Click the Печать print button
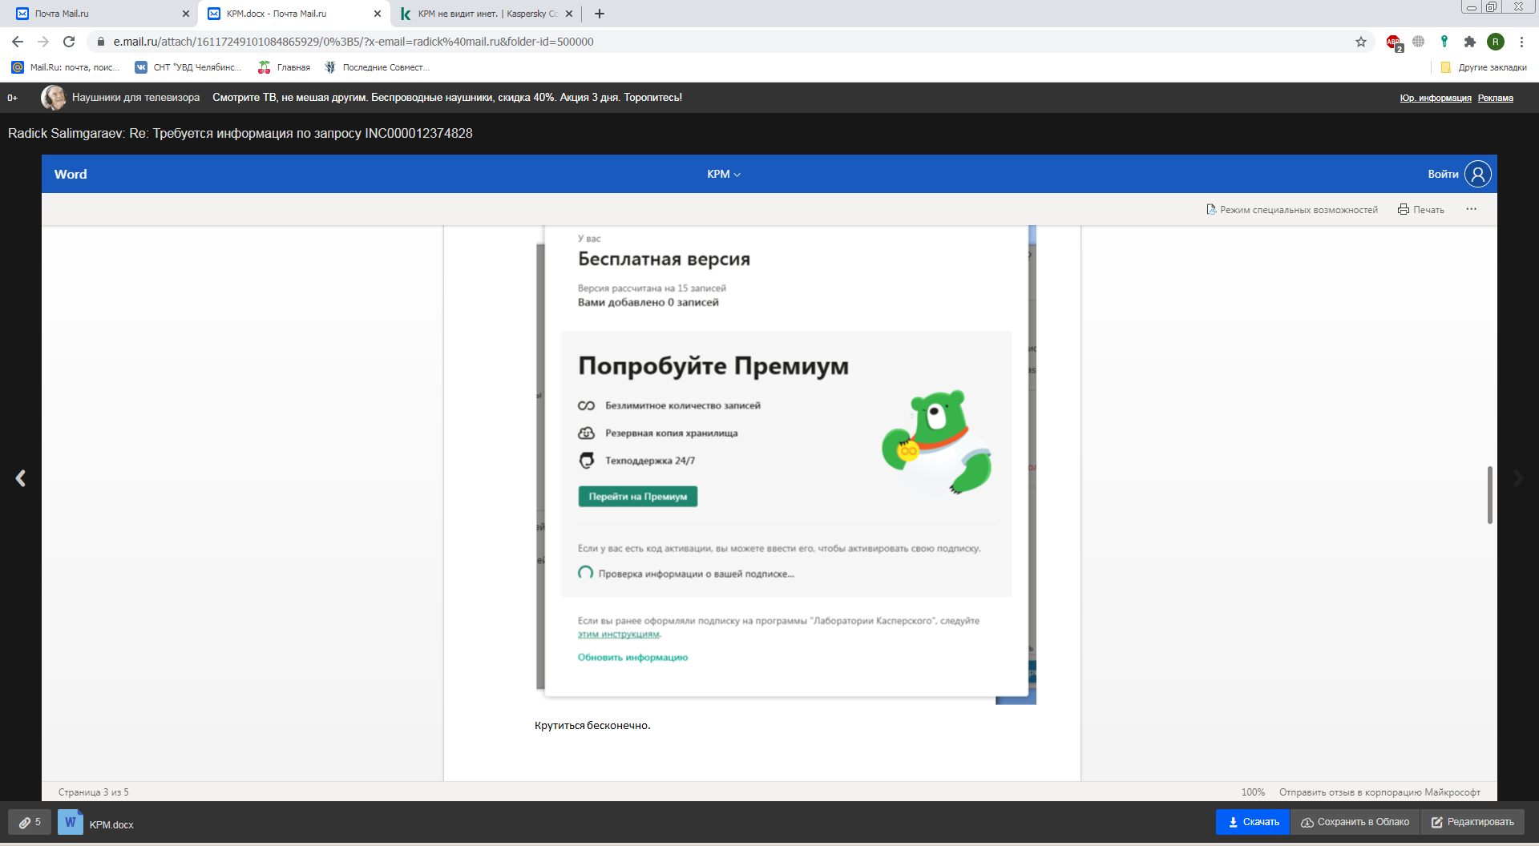The image size is (1539, 846). tap(1421, 210)
